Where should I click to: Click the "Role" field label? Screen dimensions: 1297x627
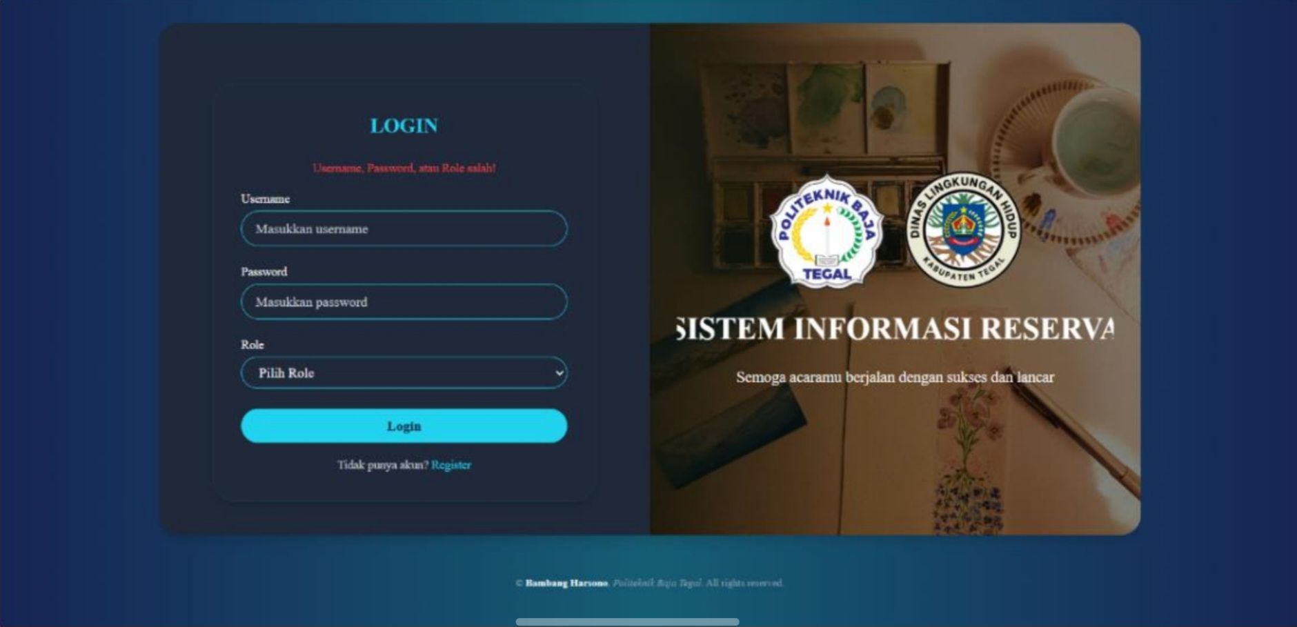point(253,345)
